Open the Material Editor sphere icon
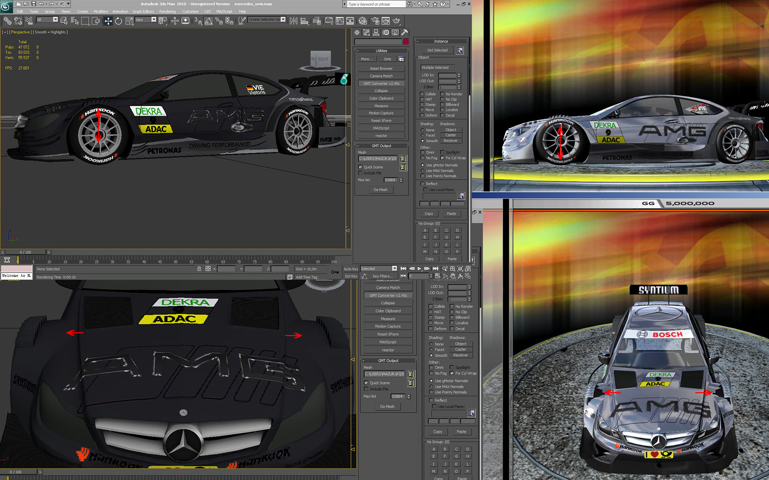This screenshot has width=769, height=480. 363,21
